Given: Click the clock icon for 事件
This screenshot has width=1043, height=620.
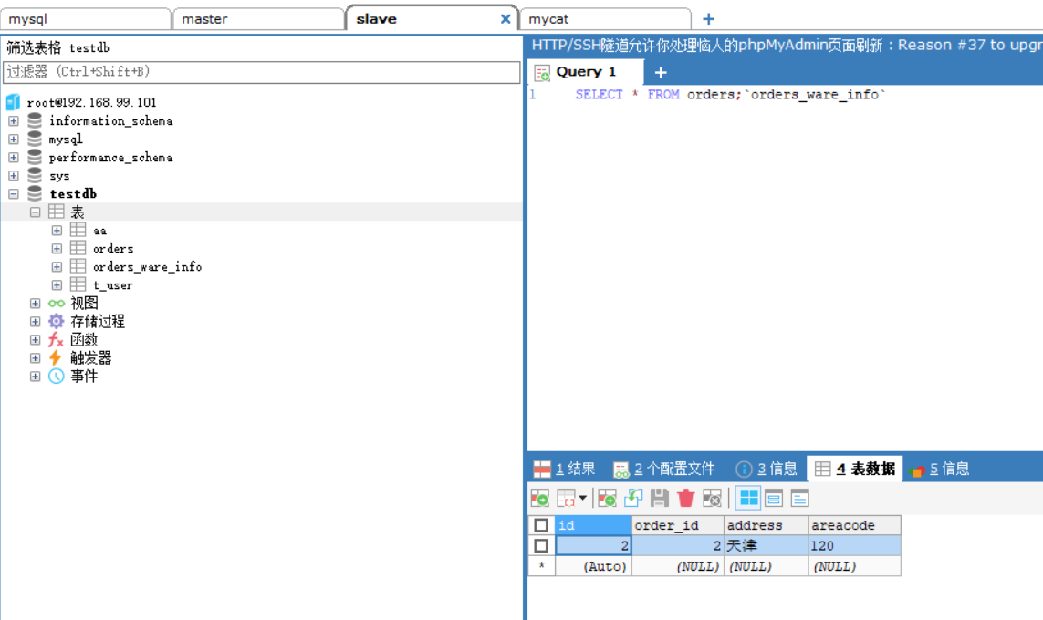Looking at the screenshot, I should click(x=57, y=377).
